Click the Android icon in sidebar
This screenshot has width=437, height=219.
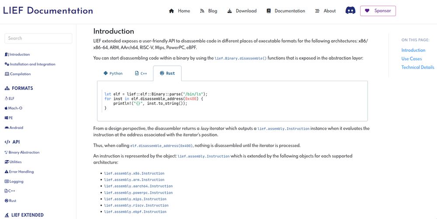[x=7, y=127]
